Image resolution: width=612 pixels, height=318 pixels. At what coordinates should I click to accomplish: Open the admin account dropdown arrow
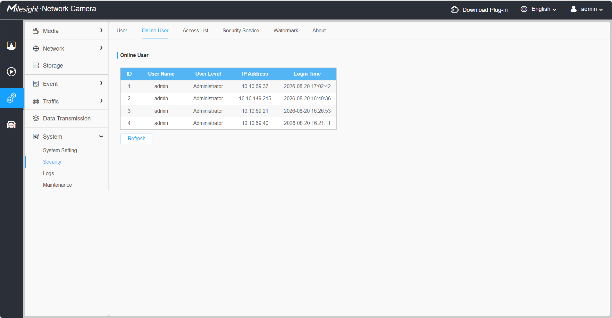pos(601,10)
